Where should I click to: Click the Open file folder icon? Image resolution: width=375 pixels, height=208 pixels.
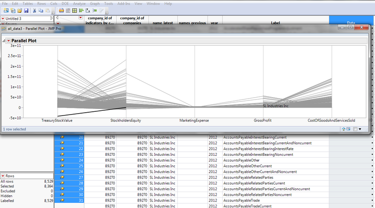pyautogui.click(x=20, y=10)
